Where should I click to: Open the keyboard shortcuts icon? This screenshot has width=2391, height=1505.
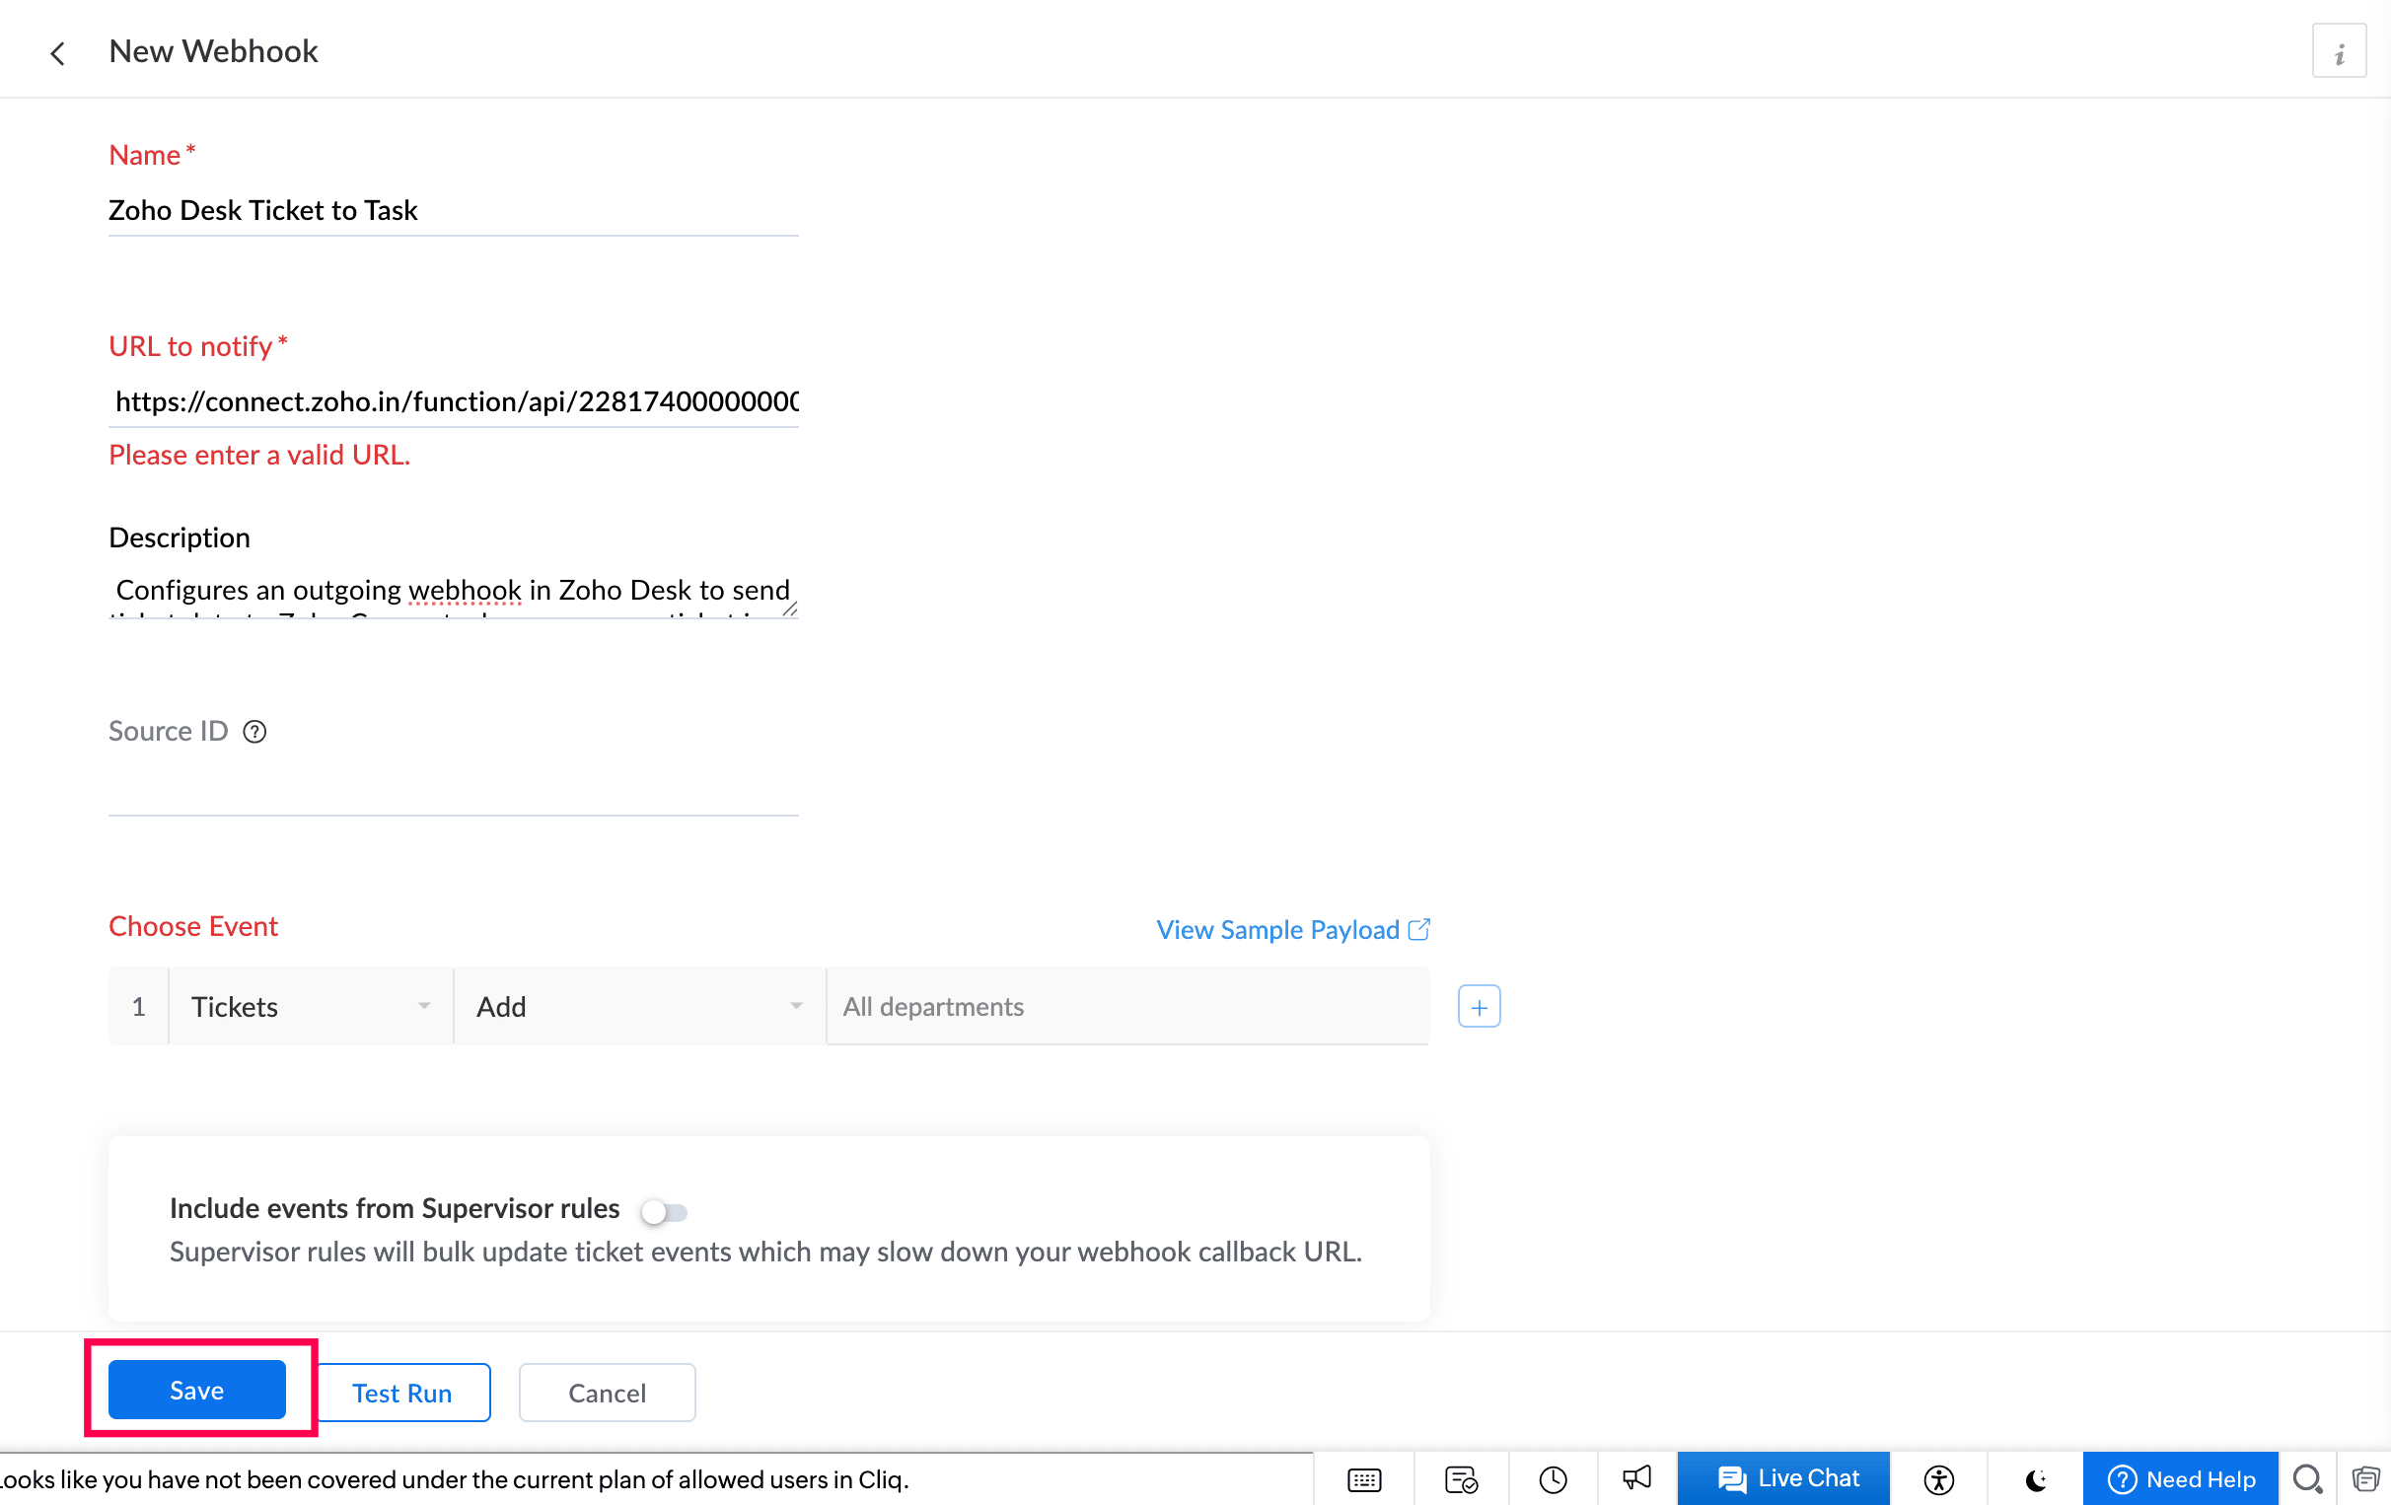click(x=1363, y=1479)
